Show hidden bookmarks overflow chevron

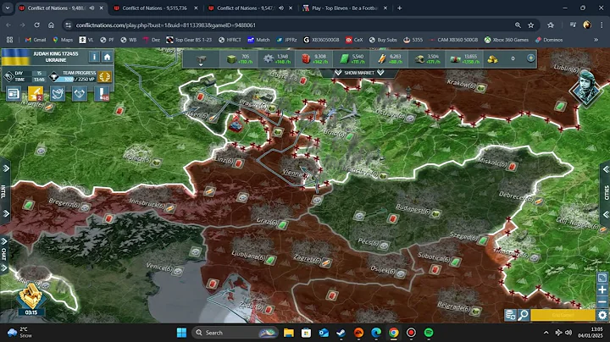596,40
